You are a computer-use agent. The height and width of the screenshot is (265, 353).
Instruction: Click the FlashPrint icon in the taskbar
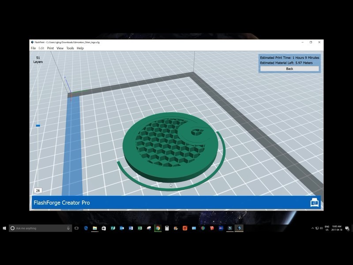239,228
